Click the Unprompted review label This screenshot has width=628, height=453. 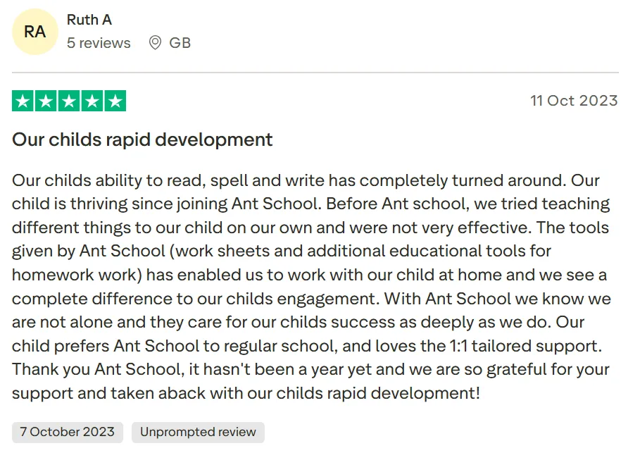(x=198, y=432)
